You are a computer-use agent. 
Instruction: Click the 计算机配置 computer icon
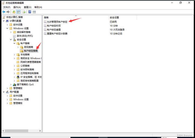pos(7,21)
